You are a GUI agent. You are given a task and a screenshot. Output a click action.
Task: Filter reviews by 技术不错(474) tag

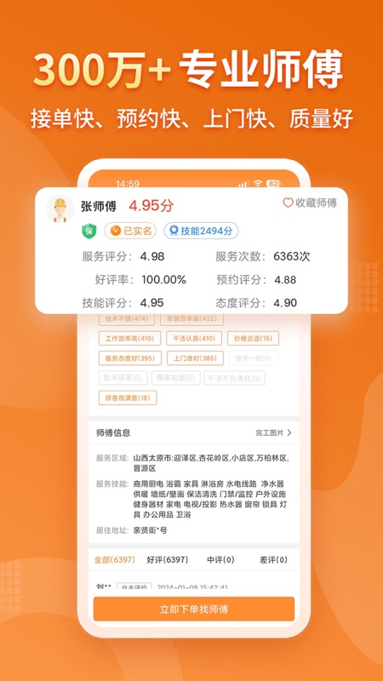126,319
